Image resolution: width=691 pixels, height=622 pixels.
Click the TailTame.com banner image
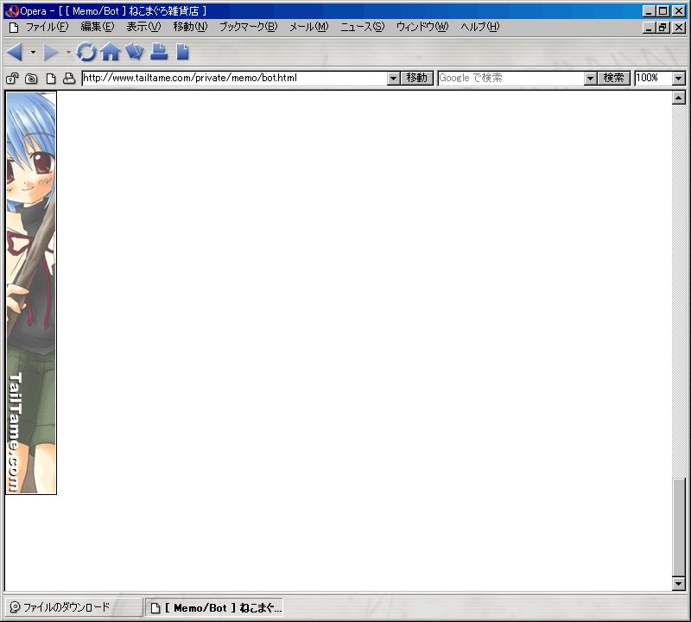pyautogui.click(x=31, y=293)
